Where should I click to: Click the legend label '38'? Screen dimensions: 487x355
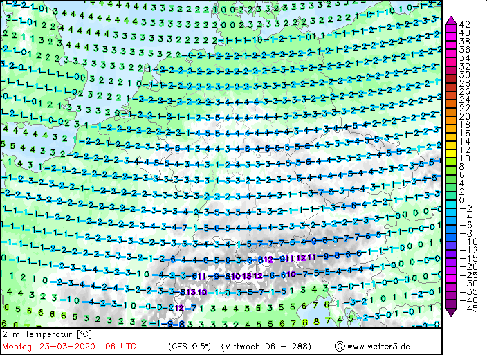click(464, 41)
